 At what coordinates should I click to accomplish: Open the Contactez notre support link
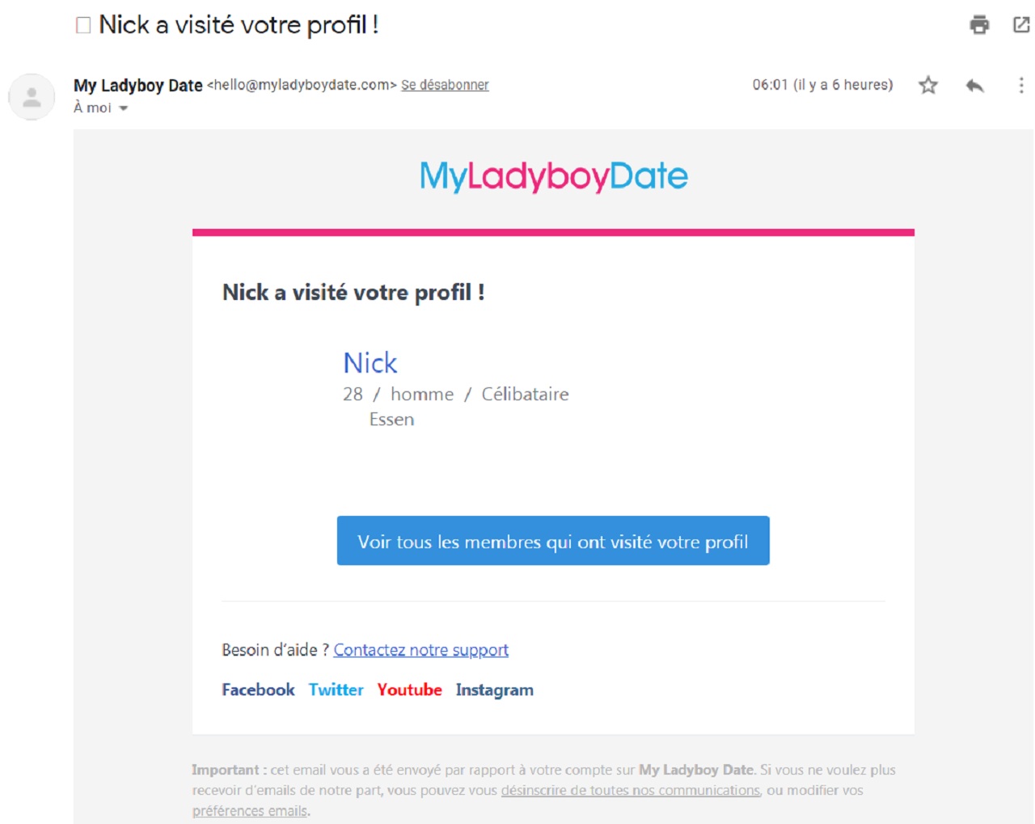click(x=421, y=649)
